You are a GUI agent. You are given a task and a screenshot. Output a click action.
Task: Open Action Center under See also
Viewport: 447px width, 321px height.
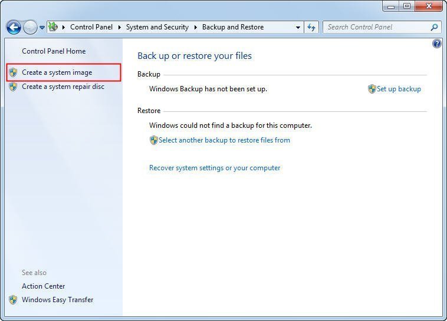point(43,286)
